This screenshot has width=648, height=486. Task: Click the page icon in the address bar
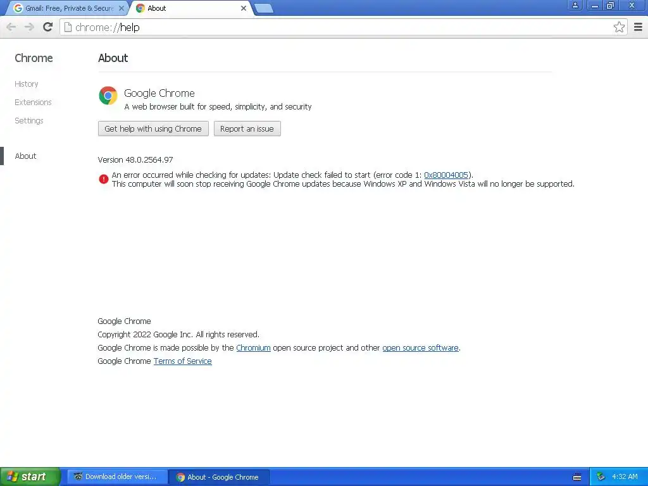click(68, 27)
